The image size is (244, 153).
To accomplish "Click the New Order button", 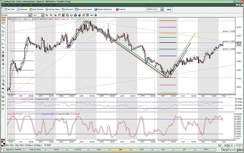I will click(10, 9).
